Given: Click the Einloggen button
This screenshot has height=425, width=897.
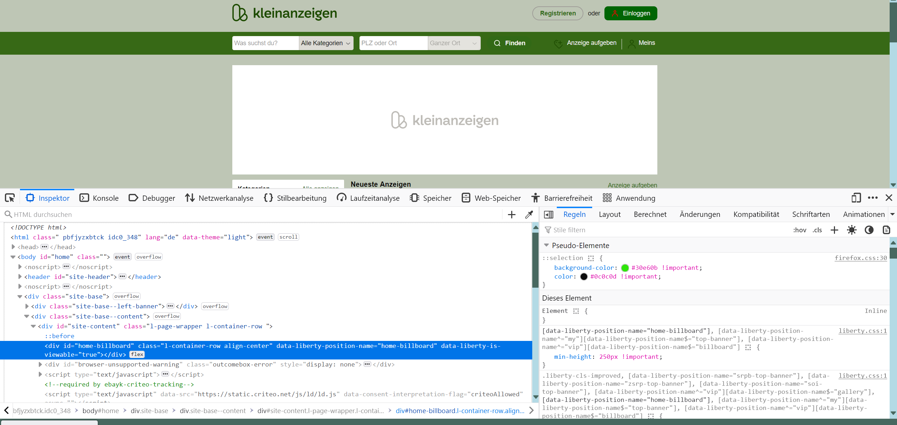Looking at the screenshot, I should 630,13.
